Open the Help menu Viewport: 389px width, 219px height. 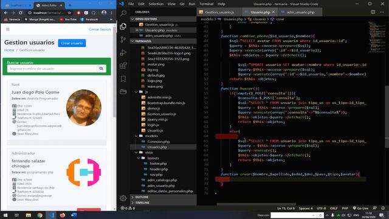(x=221, y=4)
